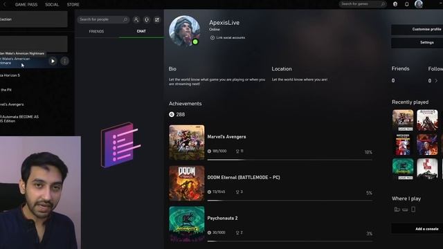Screen dimensions: 443x249
Task: Open Psychonauts 2 achievement cover
Action: click(187, 224)
